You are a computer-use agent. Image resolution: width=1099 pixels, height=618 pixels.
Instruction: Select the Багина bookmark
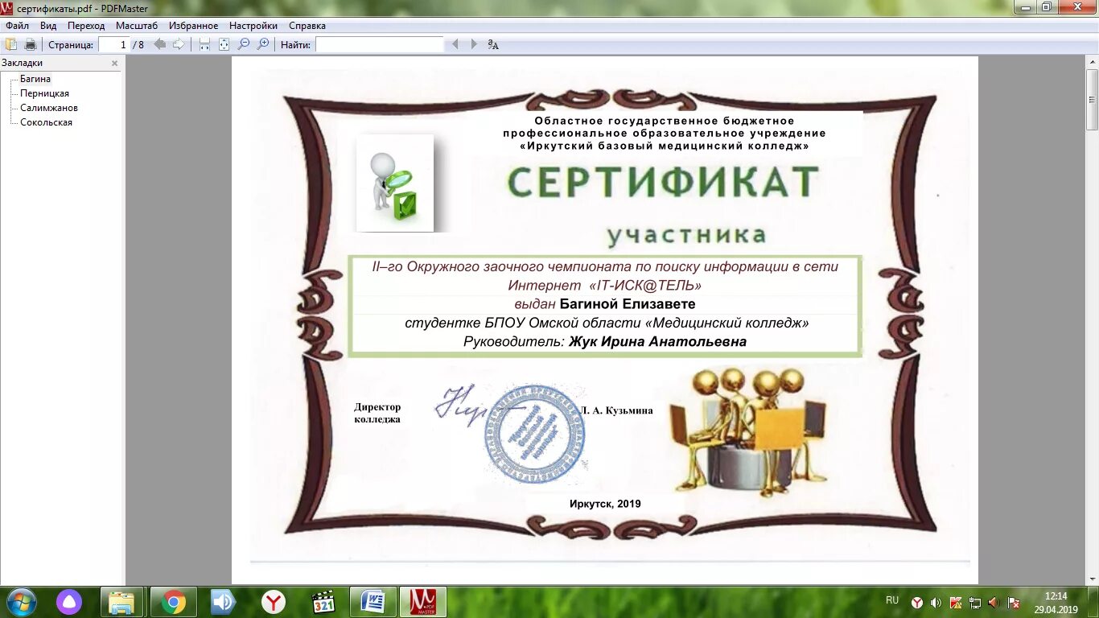(35, 78)
